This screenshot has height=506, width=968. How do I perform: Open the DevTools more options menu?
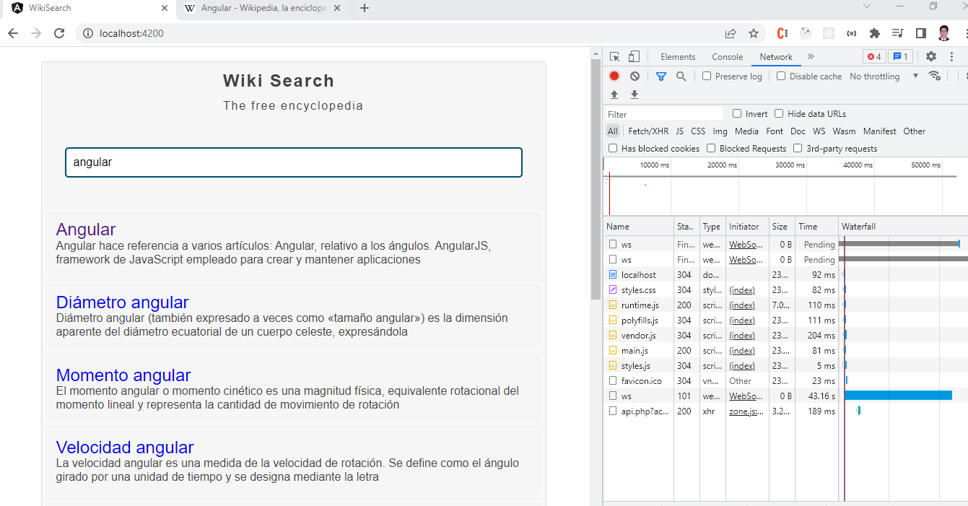coord(952,56)
